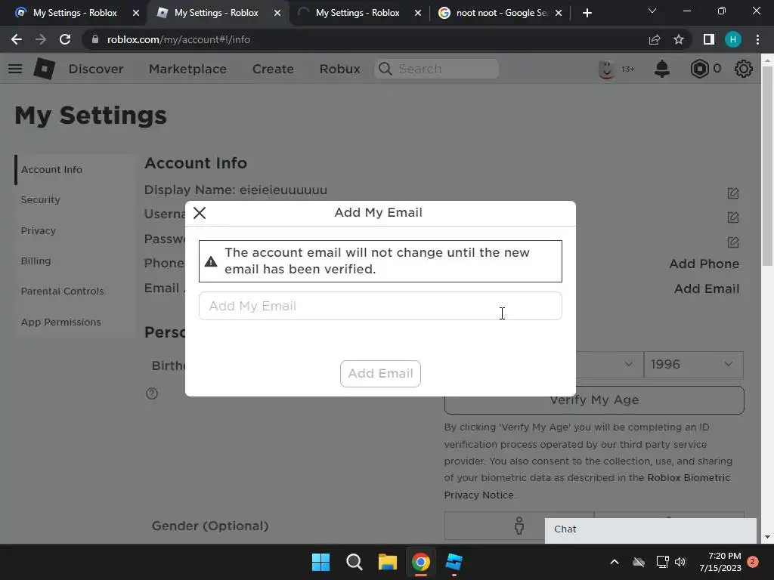Show hidden system tray icons
The image size is (774, 580).
click(615, 562)
